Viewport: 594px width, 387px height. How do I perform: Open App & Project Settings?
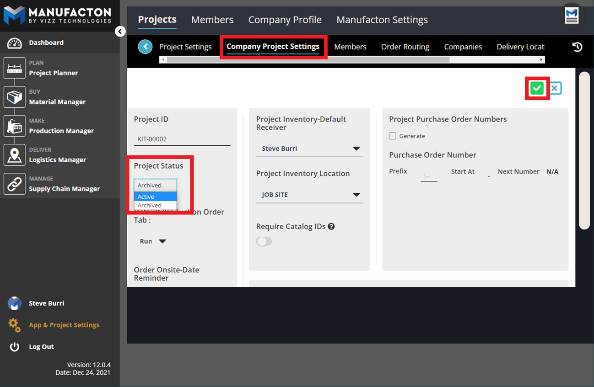pyautogui.click(x=64, y=325)
